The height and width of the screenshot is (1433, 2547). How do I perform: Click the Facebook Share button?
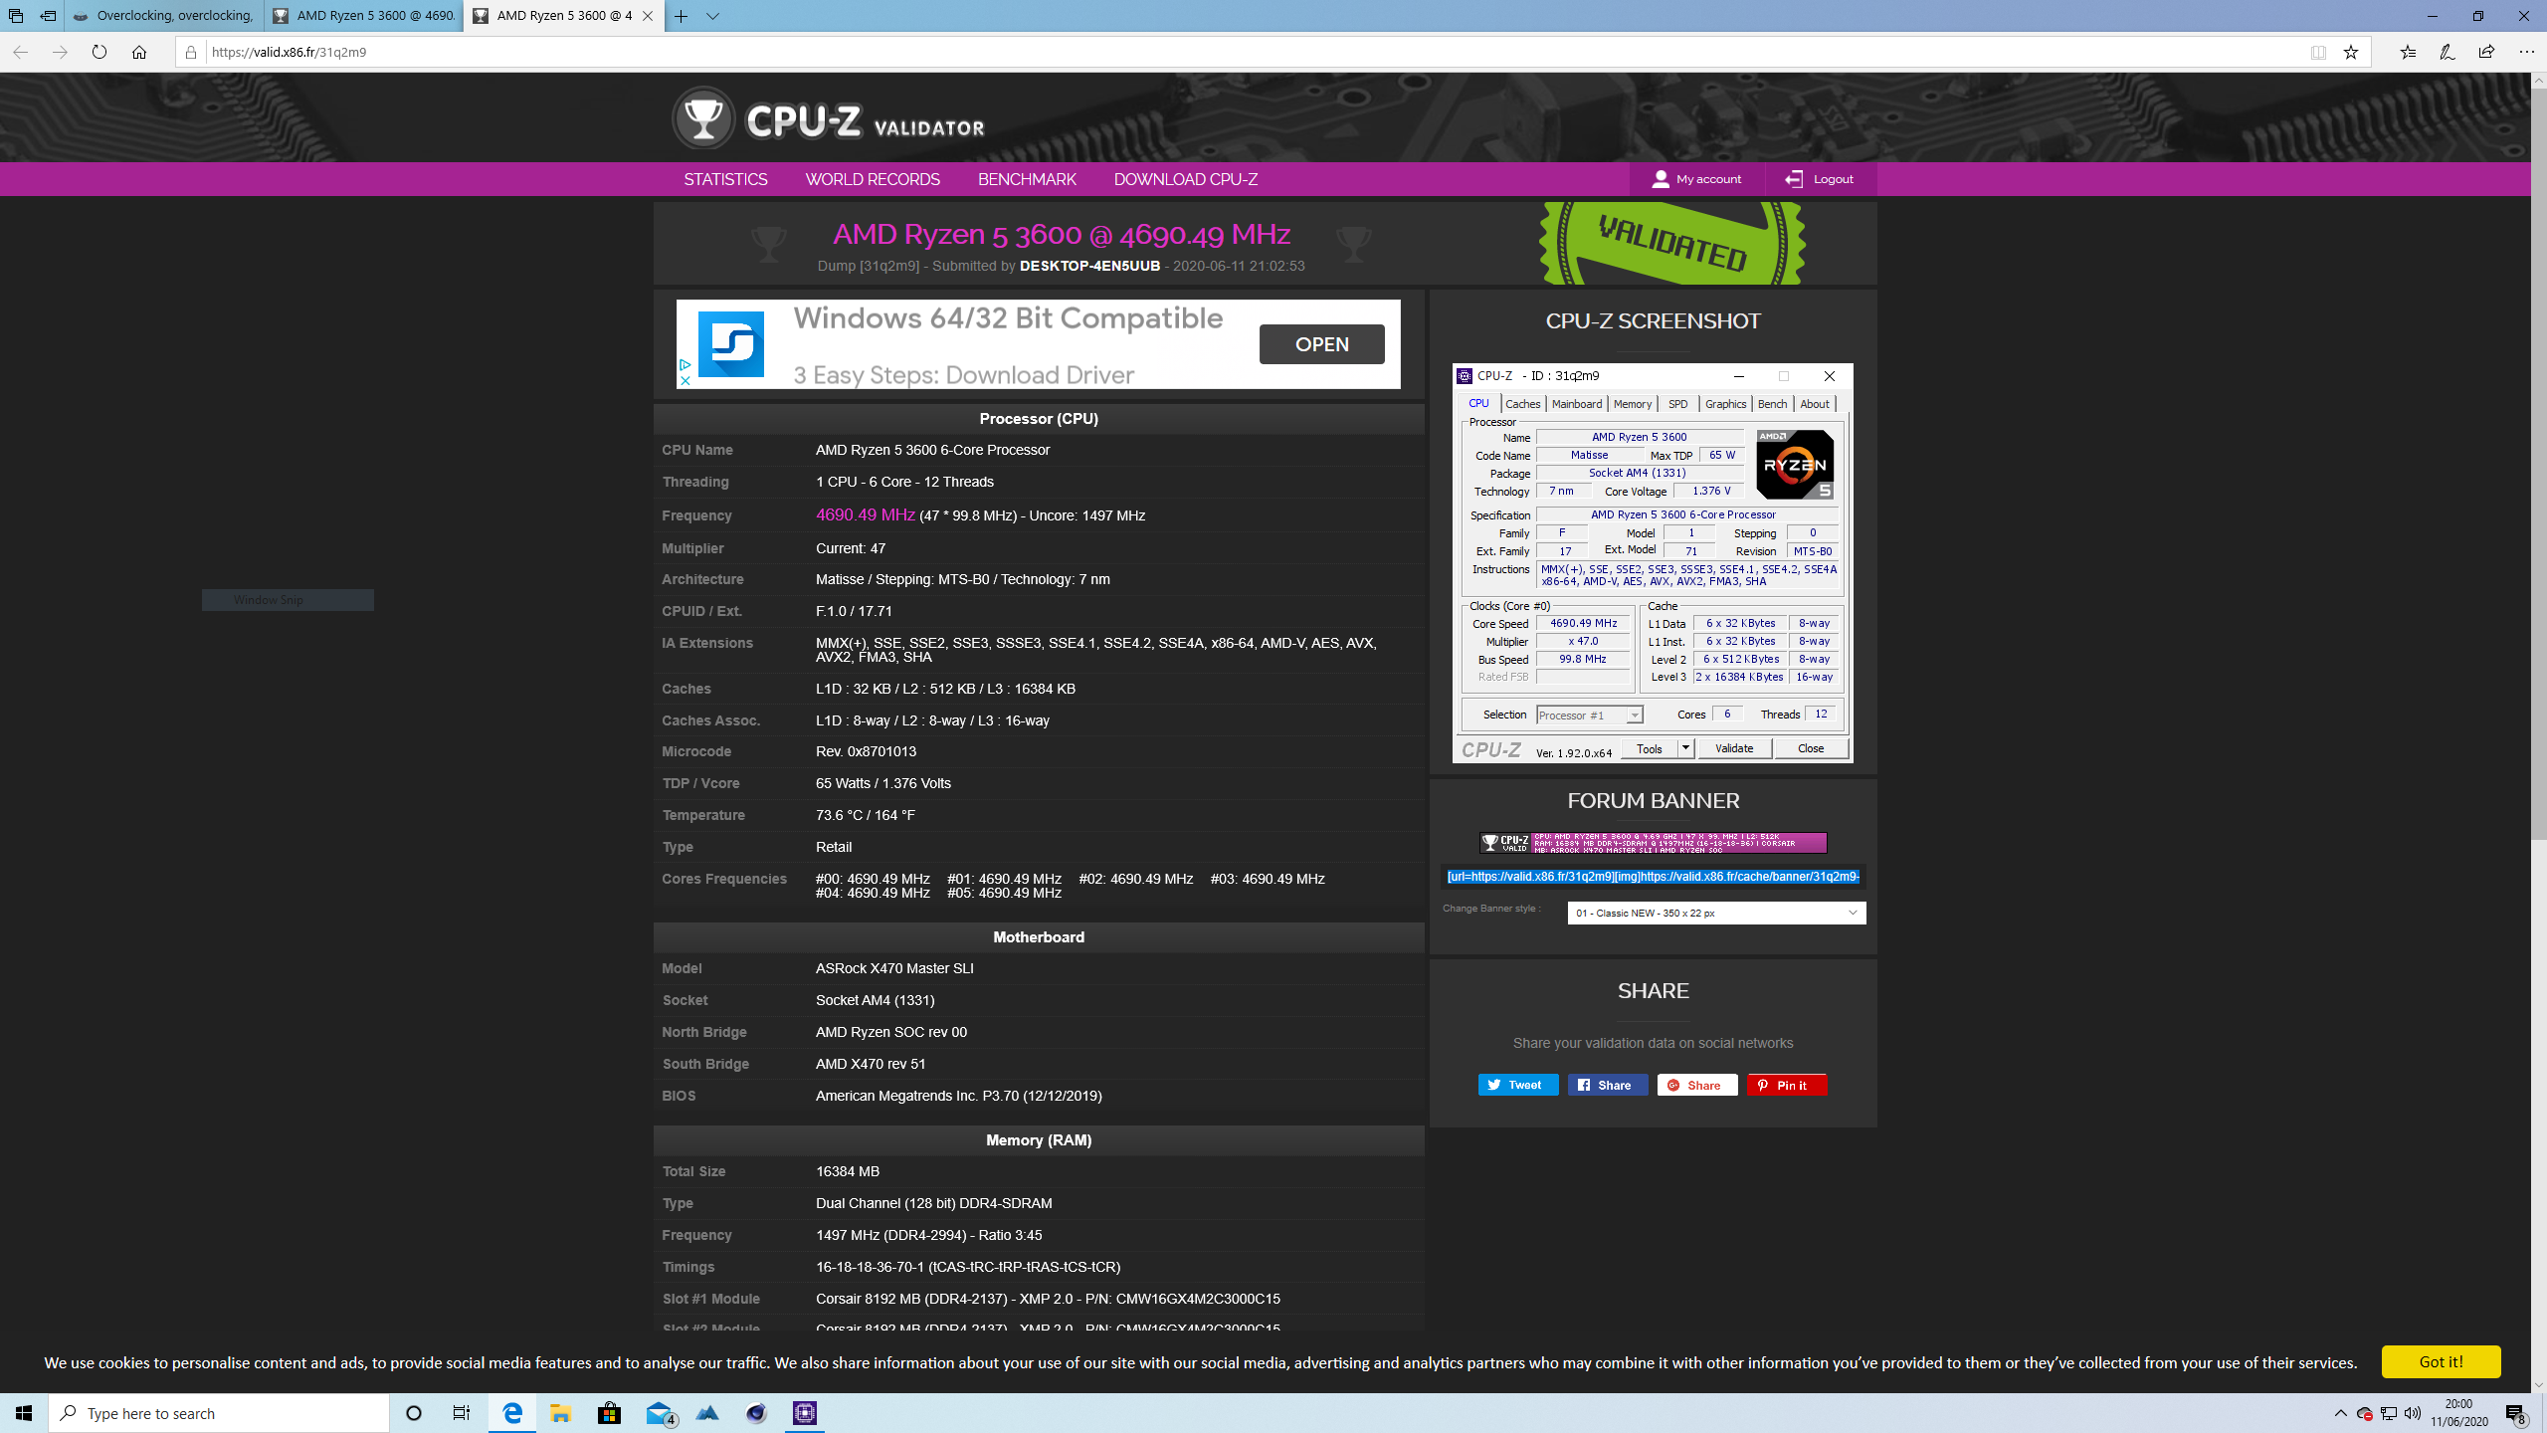[x=1608, y=1085]
